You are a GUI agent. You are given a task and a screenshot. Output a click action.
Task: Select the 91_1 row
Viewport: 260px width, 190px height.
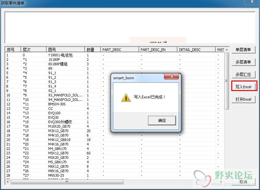click(115, 73)
